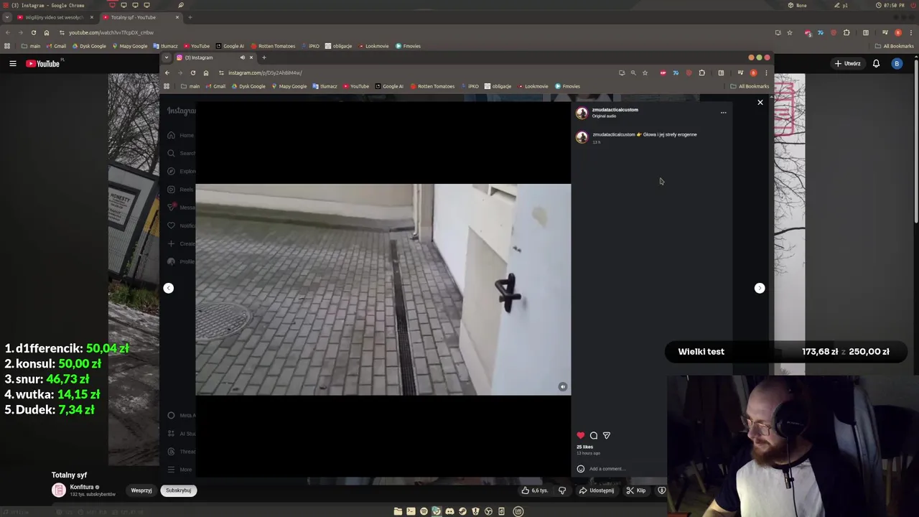Open Instagram Create in sidebar

pos(179,243)
